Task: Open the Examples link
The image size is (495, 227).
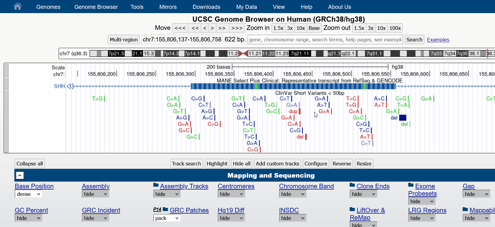Action: (438, 40)
